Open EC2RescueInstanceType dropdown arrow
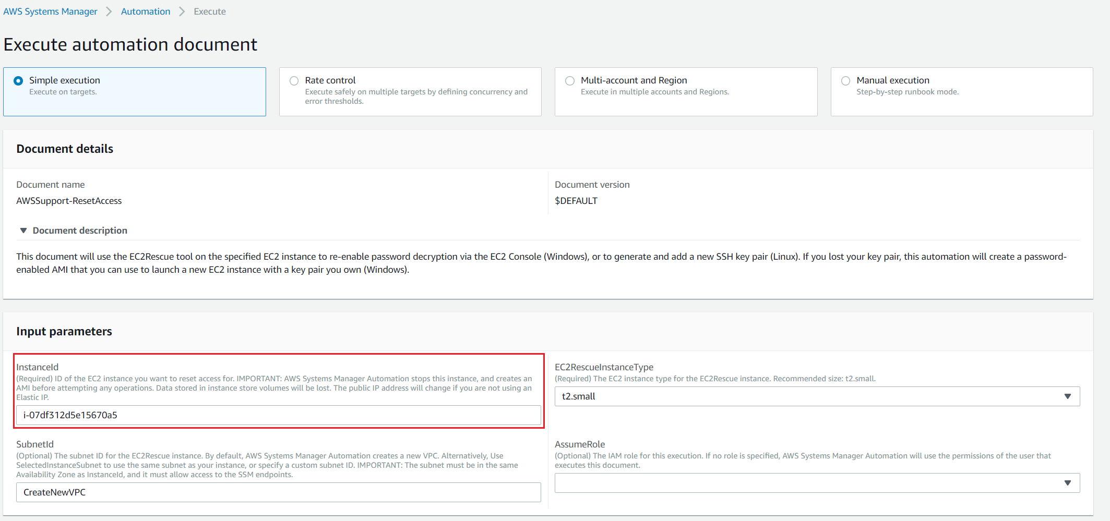 1067,396
